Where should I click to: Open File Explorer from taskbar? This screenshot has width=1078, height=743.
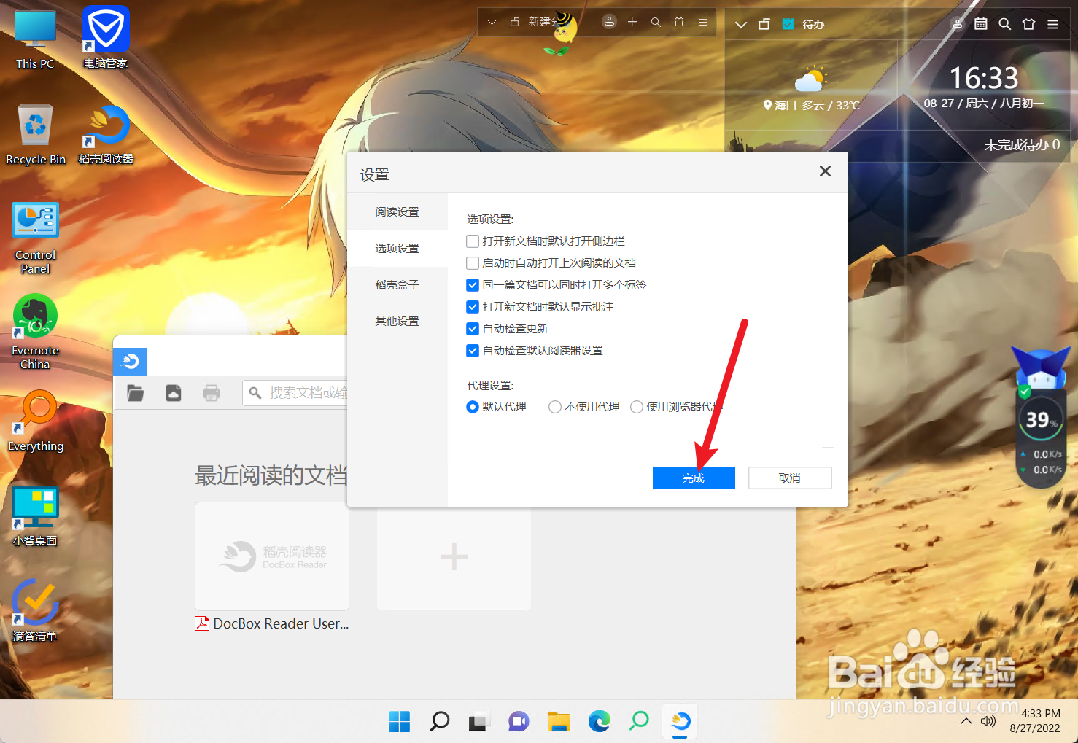tap(559, 721)
